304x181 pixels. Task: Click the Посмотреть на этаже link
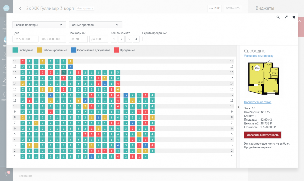point(257,102)
